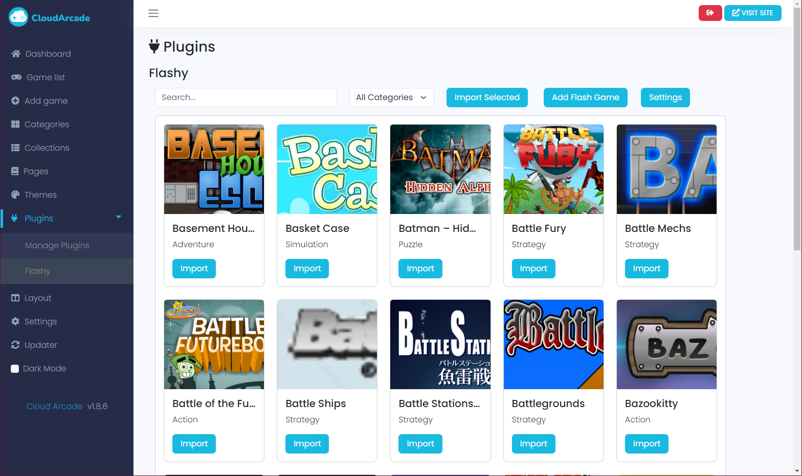Collapse the Plugins submenu caret

[x=119, y=217]
